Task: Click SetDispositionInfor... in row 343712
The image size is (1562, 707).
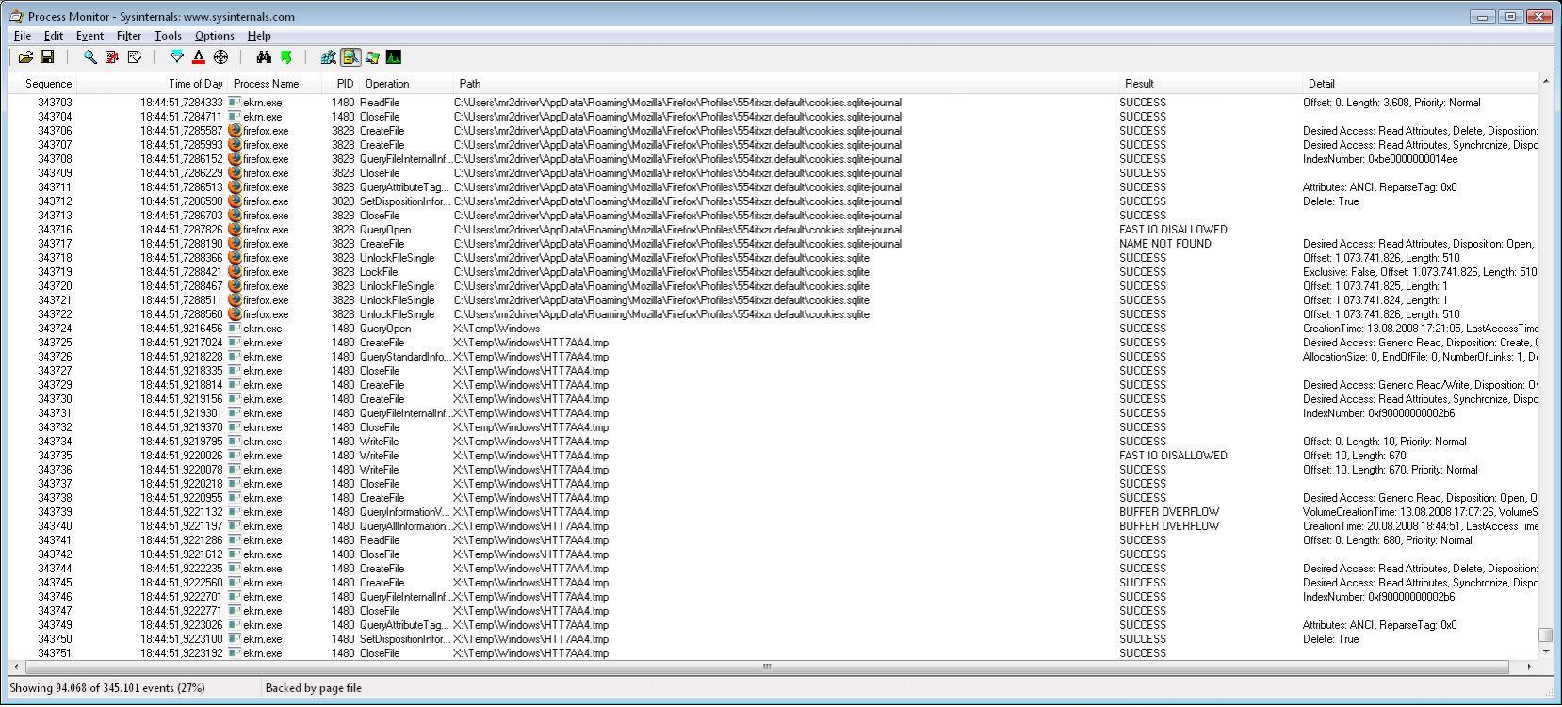Action: [404, 201]
